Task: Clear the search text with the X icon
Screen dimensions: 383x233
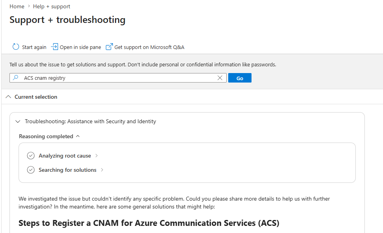Action: click(220, 78)
